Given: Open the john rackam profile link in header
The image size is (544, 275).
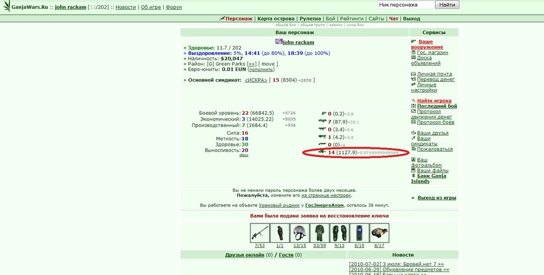Looking at the screenshot, I should tap(70, 7).
